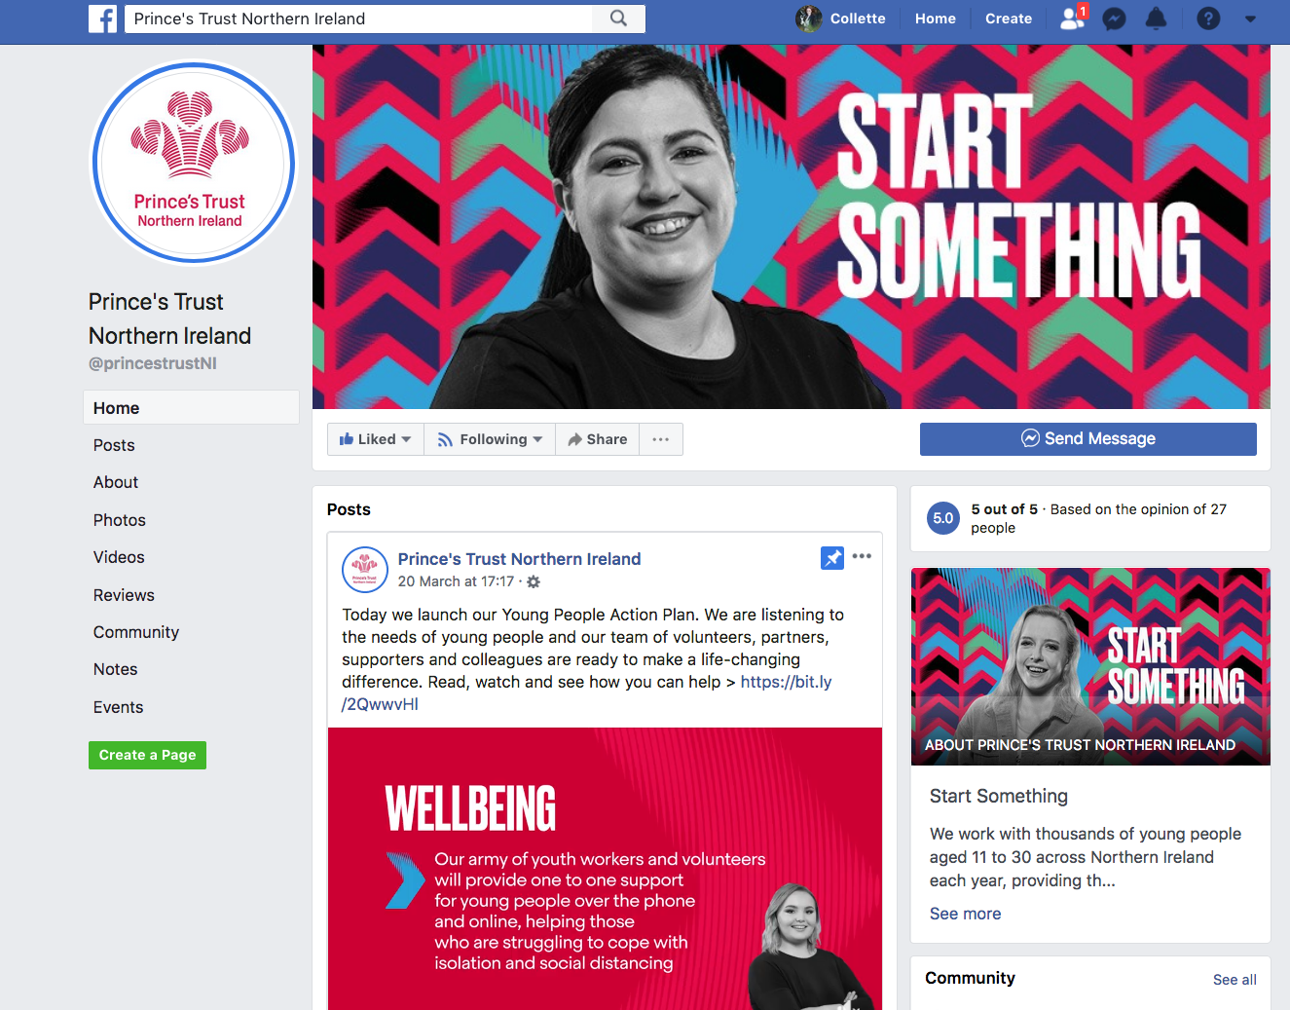Click the Send Message button

(1088, 439)
